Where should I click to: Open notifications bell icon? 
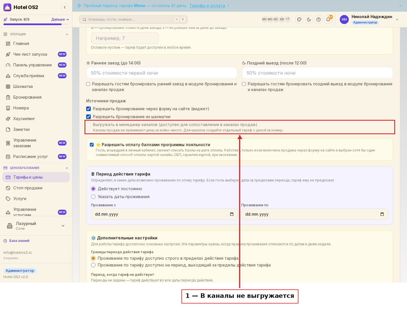pyautogui.click(x=328, y=19)
